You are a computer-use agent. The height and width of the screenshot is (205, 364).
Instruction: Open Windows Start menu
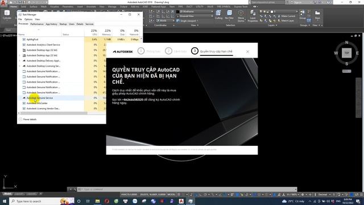pos(5,201)
